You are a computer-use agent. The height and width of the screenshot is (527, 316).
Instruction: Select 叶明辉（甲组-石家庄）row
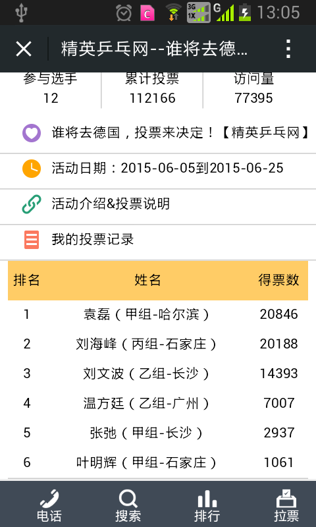(158, 463)
